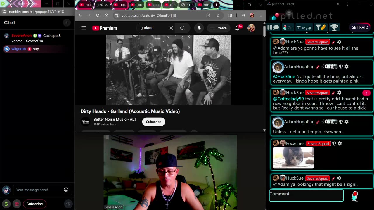Click the green dollar Rant icon
374x210 pixels.
(6, 204)
